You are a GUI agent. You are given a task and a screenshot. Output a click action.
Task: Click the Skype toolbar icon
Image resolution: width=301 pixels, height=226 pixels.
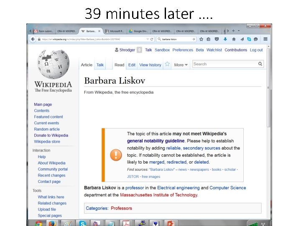point(249,39)
